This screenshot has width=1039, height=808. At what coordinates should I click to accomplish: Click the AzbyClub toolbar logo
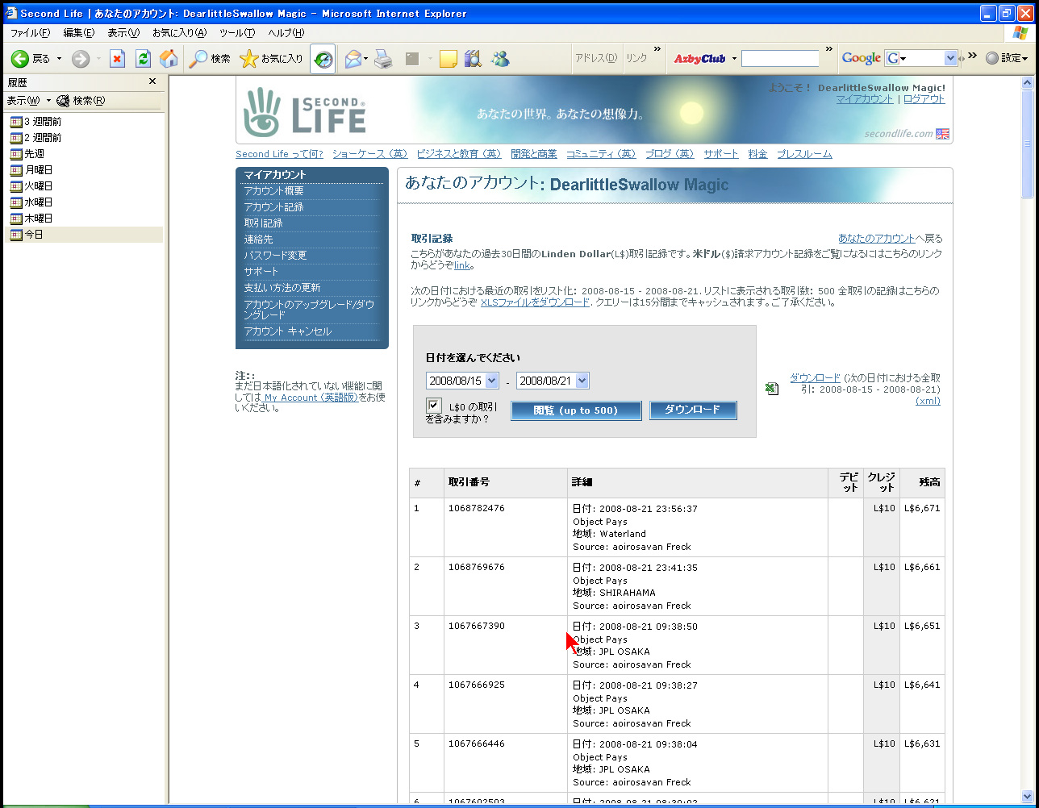[699, 59]
